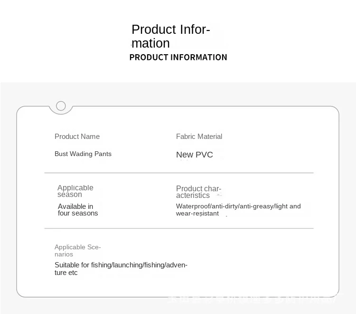Click the 'Bust Wading Pants' text

(x=83, y=154)
